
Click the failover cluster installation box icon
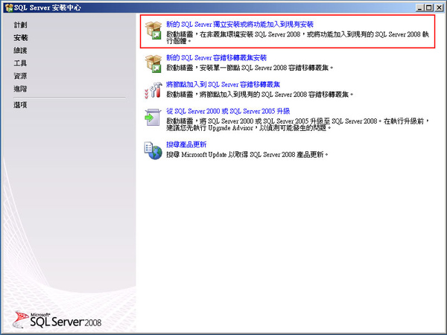153,64
